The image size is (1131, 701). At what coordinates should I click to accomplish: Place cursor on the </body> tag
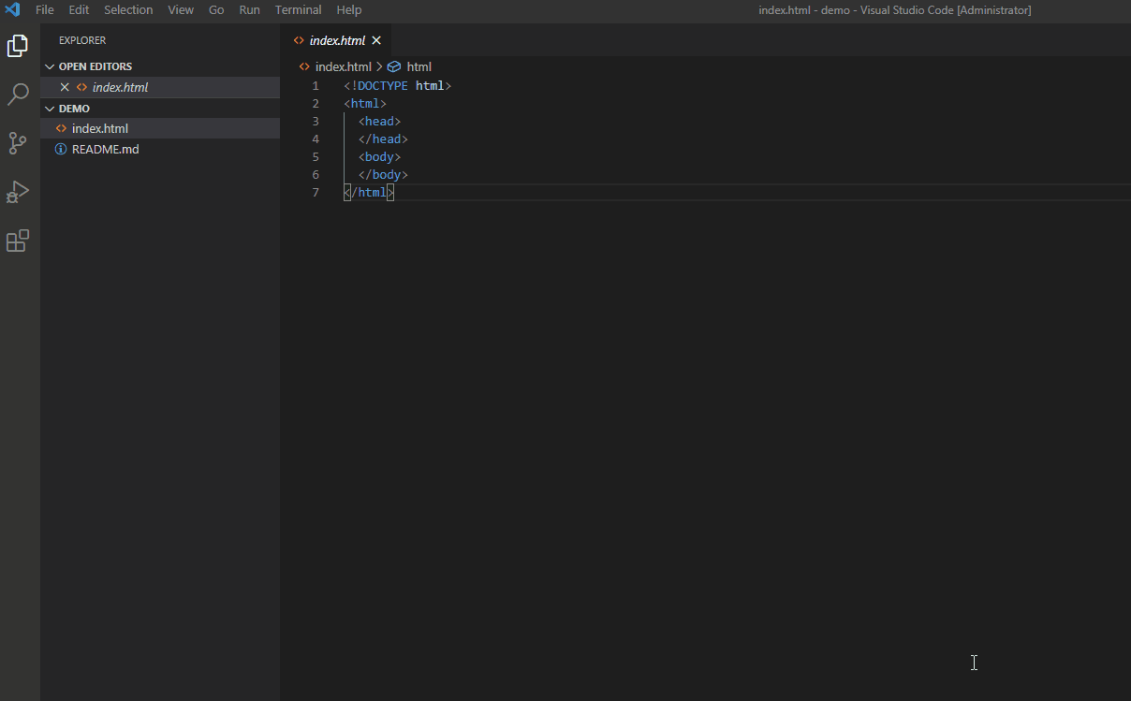[x=383, y=174]
